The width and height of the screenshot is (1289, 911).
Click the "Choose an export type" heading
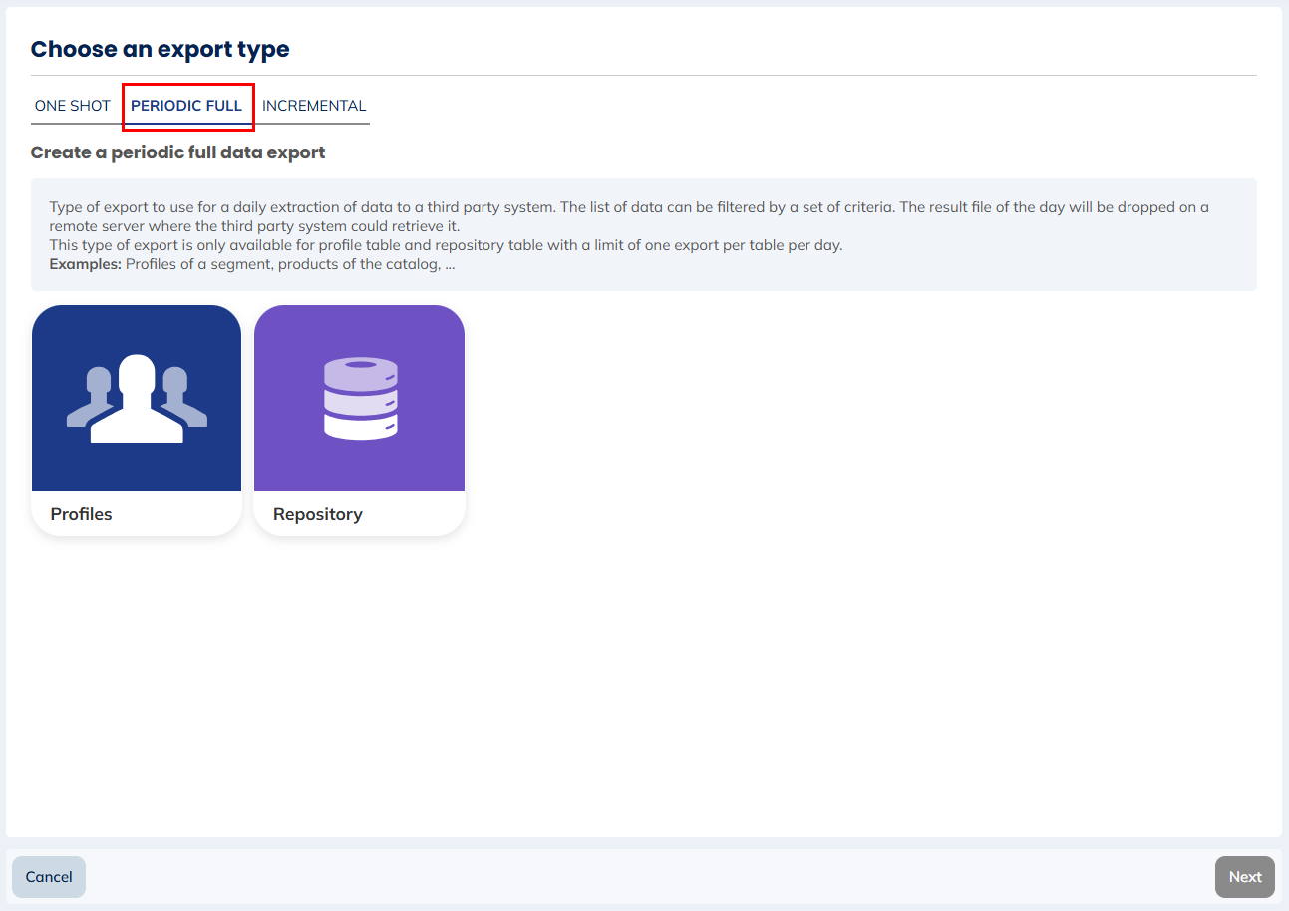(x=161, y=49)
